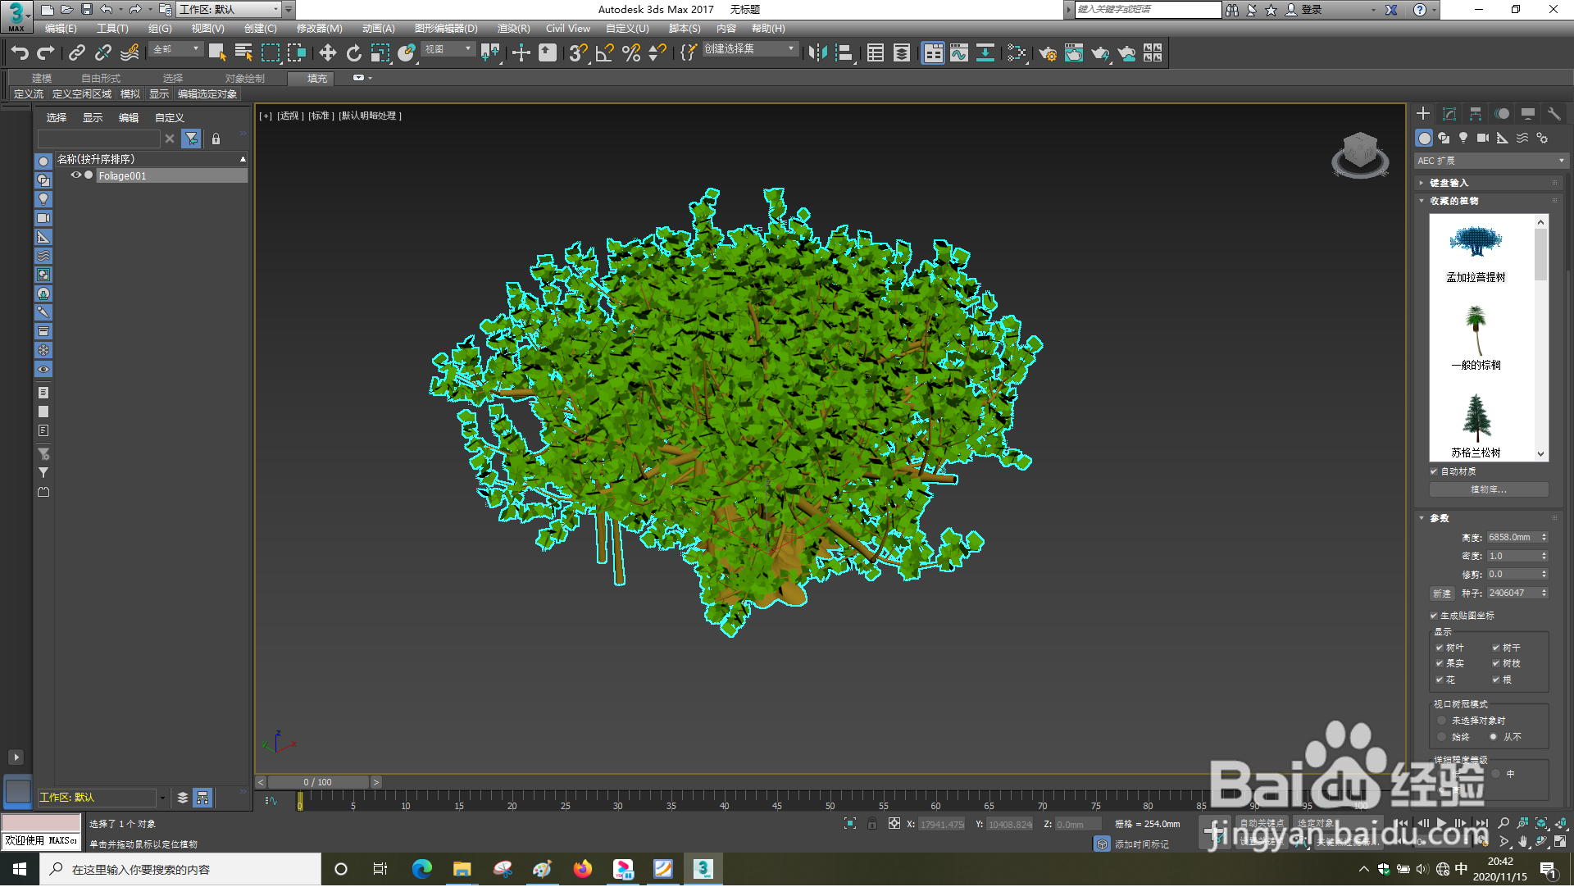Uncheck the 生成贴图坐标 checkbox

click(1434, 616)
